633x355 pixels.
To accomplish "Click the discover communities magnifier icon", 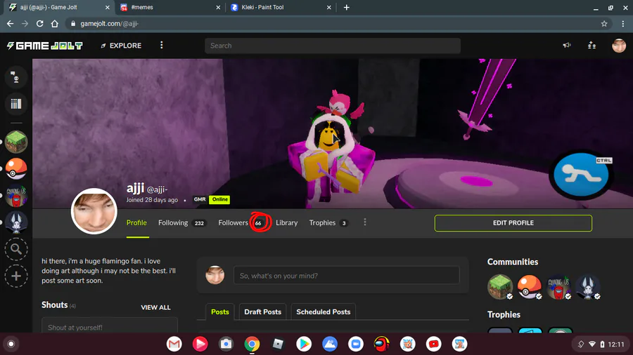I will click(16, 249).
